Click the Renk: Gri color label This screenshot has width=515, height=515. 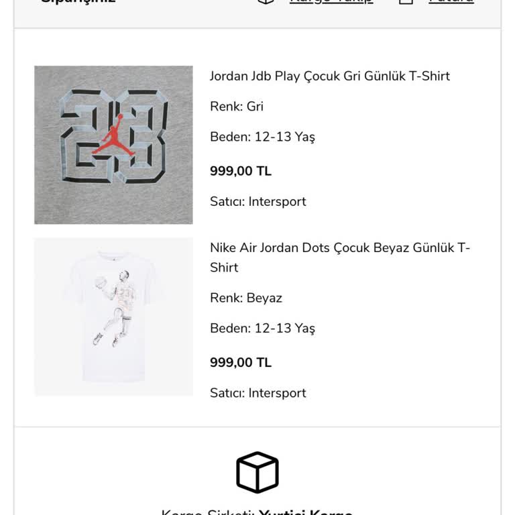coord(237,107)
